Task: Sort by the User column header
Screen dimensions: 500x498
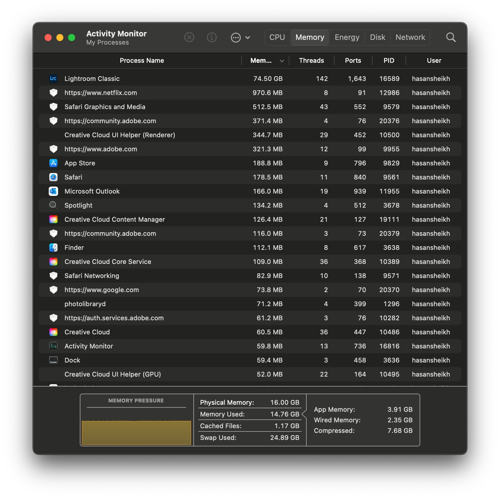Action: pos(434,60)
